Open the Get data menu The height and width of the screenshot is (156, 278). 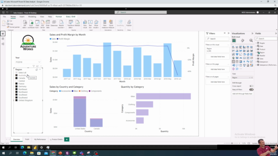pos(25,24)
